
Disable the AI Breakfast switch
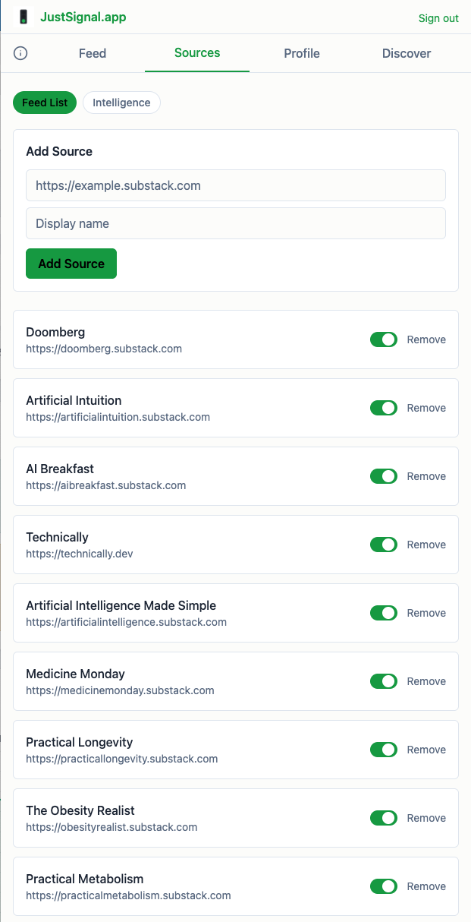(x=384, y=476)
